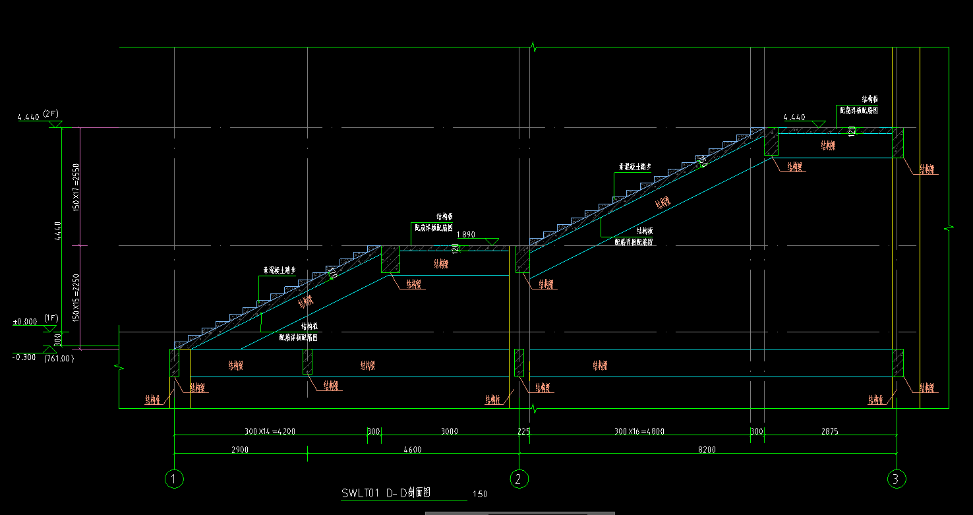The width and height of the screenshot is (973, 515).
Task: Select the '225' dimension text
Action: [x=523, y=431]
